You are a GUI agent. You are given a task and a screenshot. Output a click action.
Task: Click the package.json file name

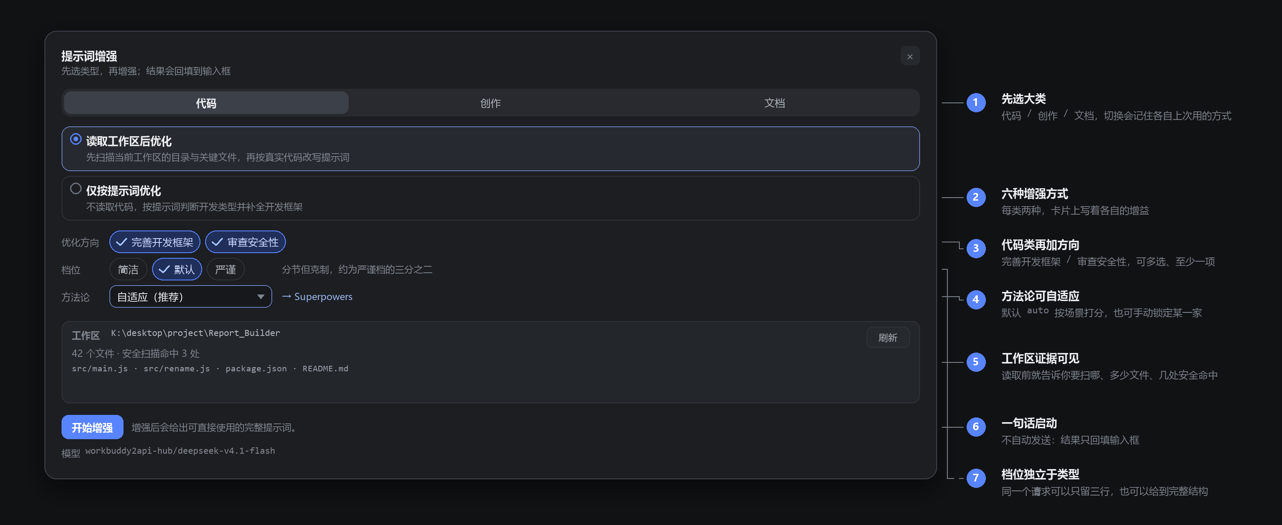(256, 368)
